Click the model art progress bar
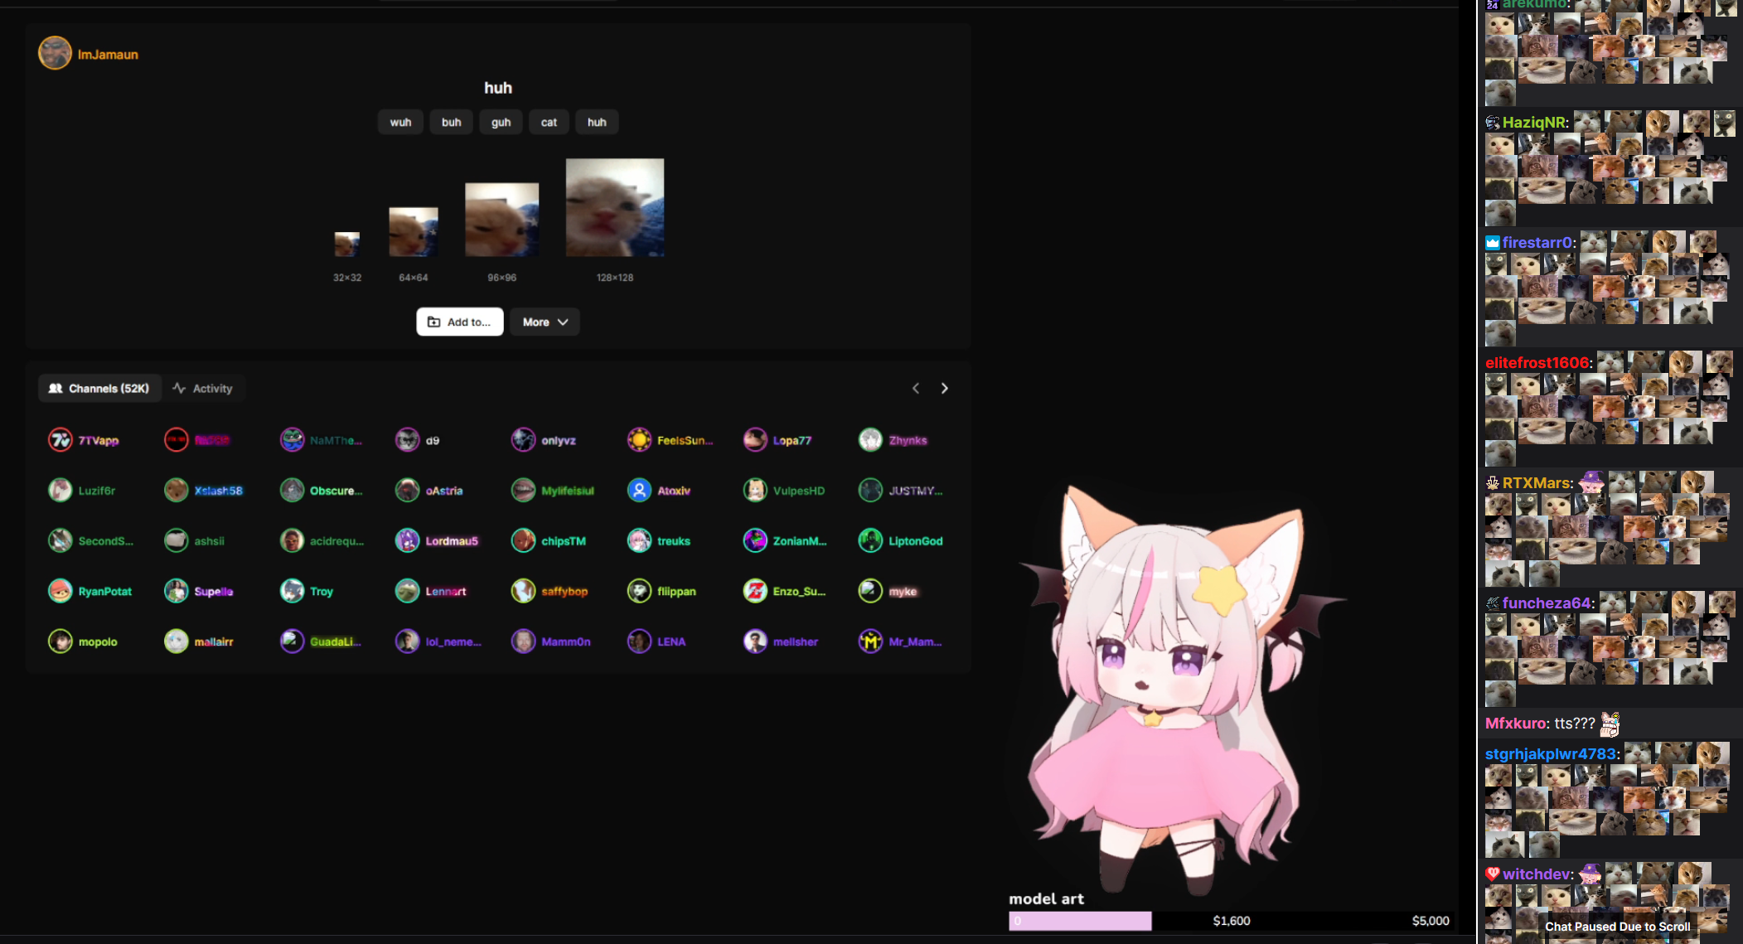 click(1230, 921)
